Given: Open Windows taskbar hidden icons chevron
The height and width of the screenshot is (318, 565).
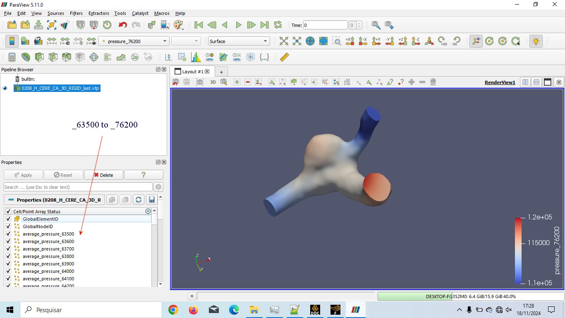Looking at the screenshot, I should pos(460,310).
